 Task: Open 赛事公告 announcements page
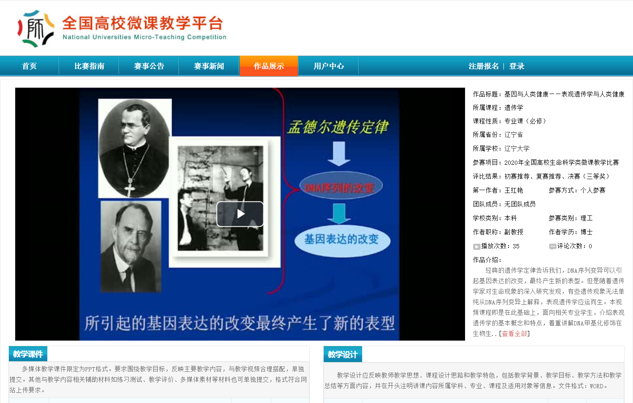click(149, 66)
